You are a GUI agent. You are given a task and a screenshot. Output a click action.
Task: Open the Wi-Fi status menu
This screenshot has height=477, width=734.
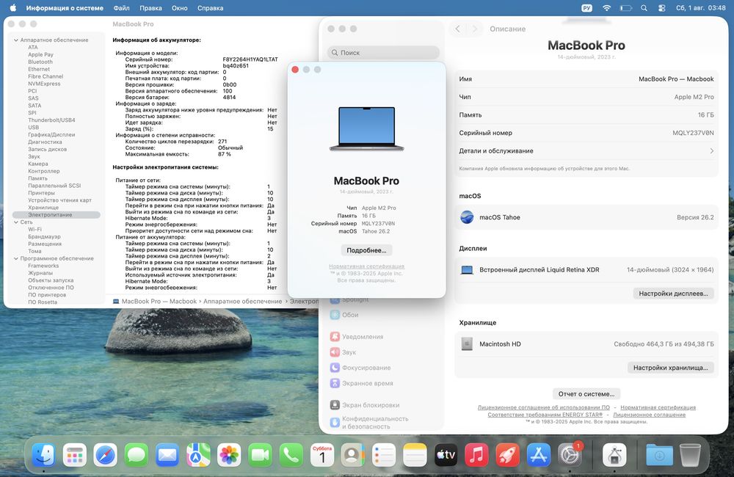[x=607, y=8]
